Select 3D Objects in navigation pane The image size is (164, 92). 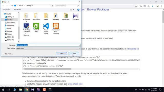click(x=9, y=17)
